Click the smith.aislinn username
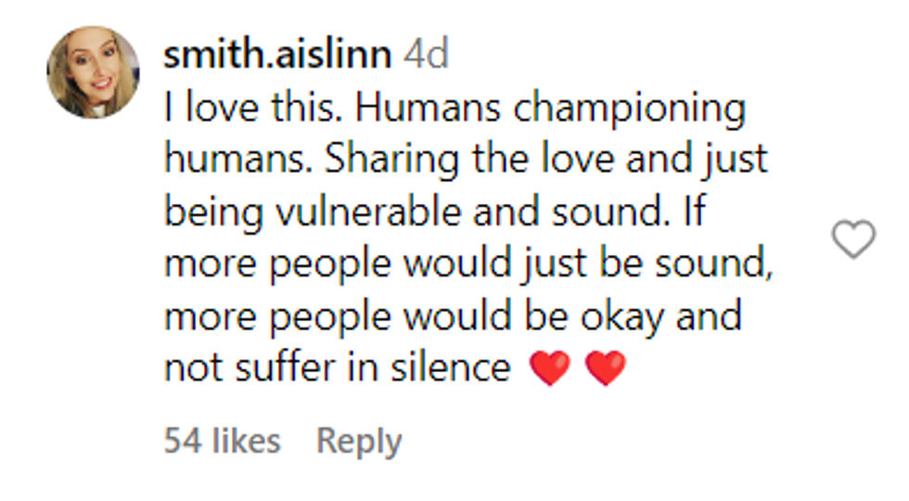909x501 pixels. point(276,56)
